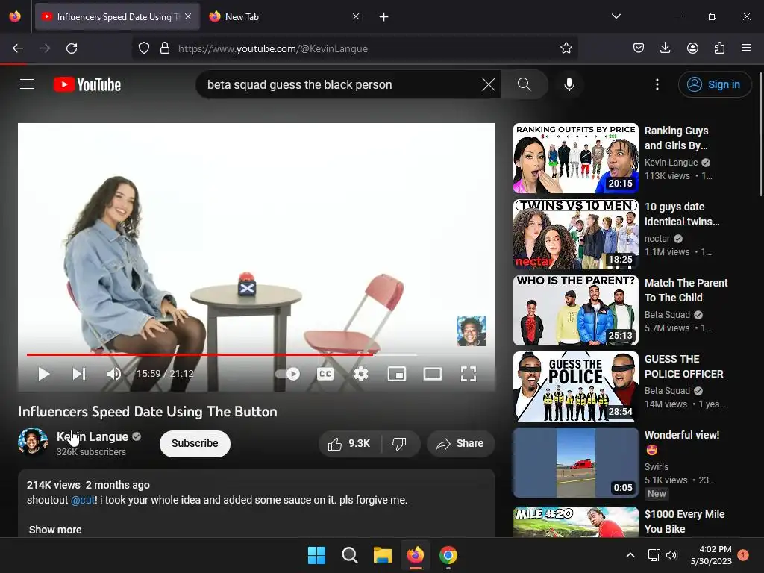This screenshot has width=764, height=573.
Task: Open Twins vs 10 Men thumbnail
Action: pos(575,234)
